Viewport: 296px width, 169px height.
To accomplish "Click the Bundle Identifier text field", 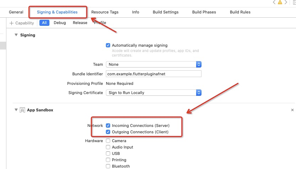I will point(154,74).
